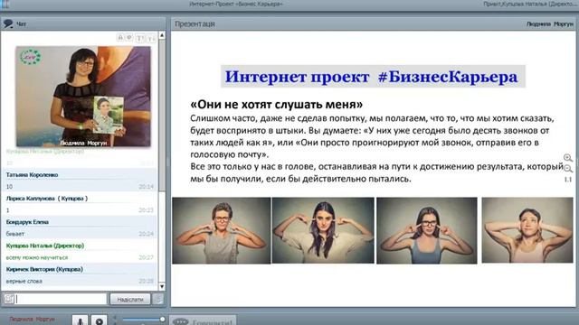Decrease chat font size with smaller T icon

coord(151,38)
